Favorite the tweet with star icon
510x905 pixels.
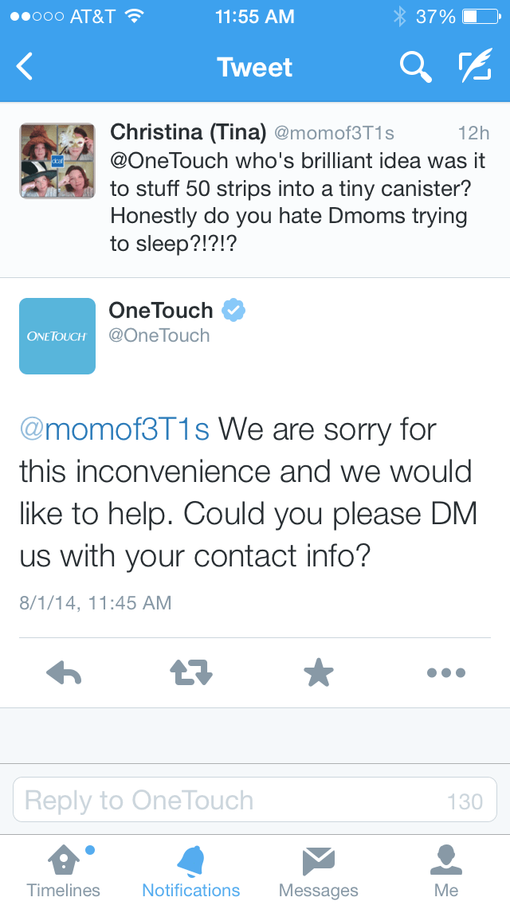tap(319, 673)
